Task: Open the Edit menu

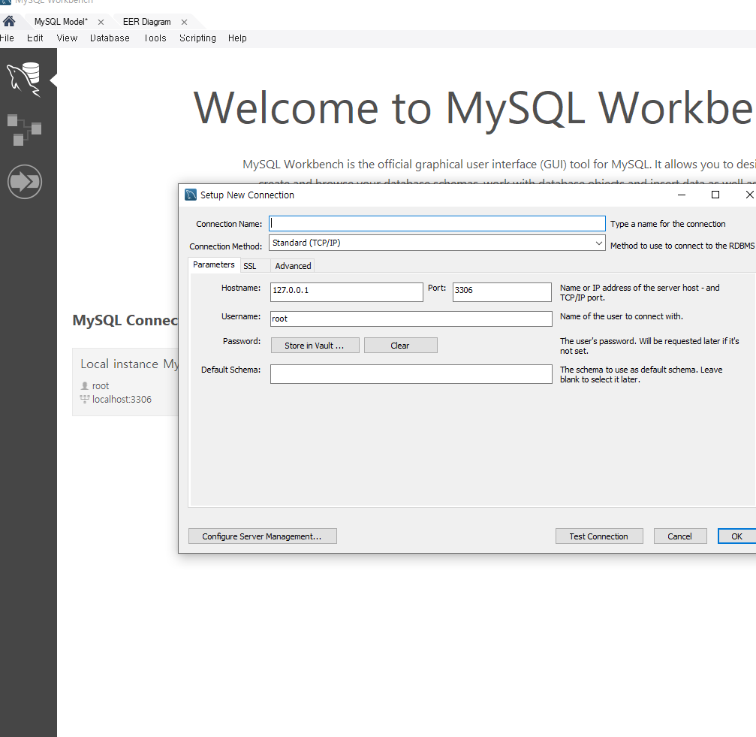Action: pyautogui.click(x=35, y=38)
